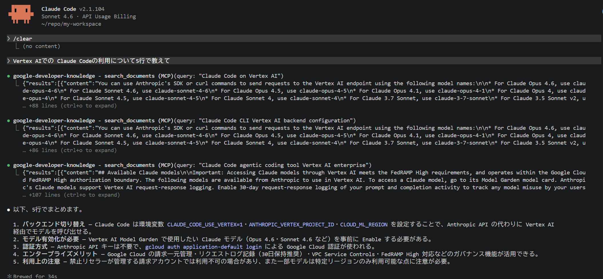The width and height of the screenshot is (603, 279).
Task: Select the /clear command entry
Action: [23, 38]
